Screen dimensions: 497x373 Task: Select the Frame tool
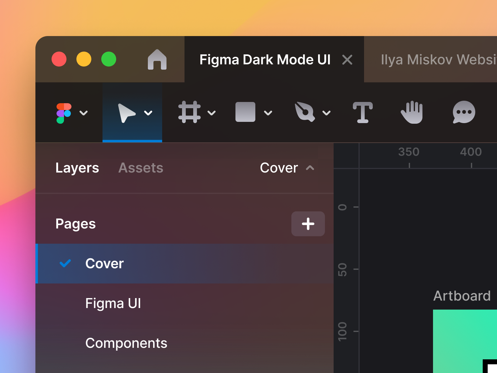click(x=190, y=113)
